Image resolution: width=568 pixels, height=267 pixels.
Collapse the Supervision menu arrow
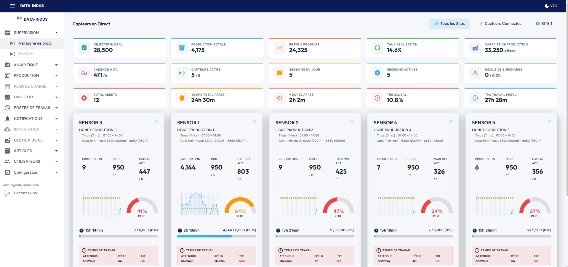56,32
